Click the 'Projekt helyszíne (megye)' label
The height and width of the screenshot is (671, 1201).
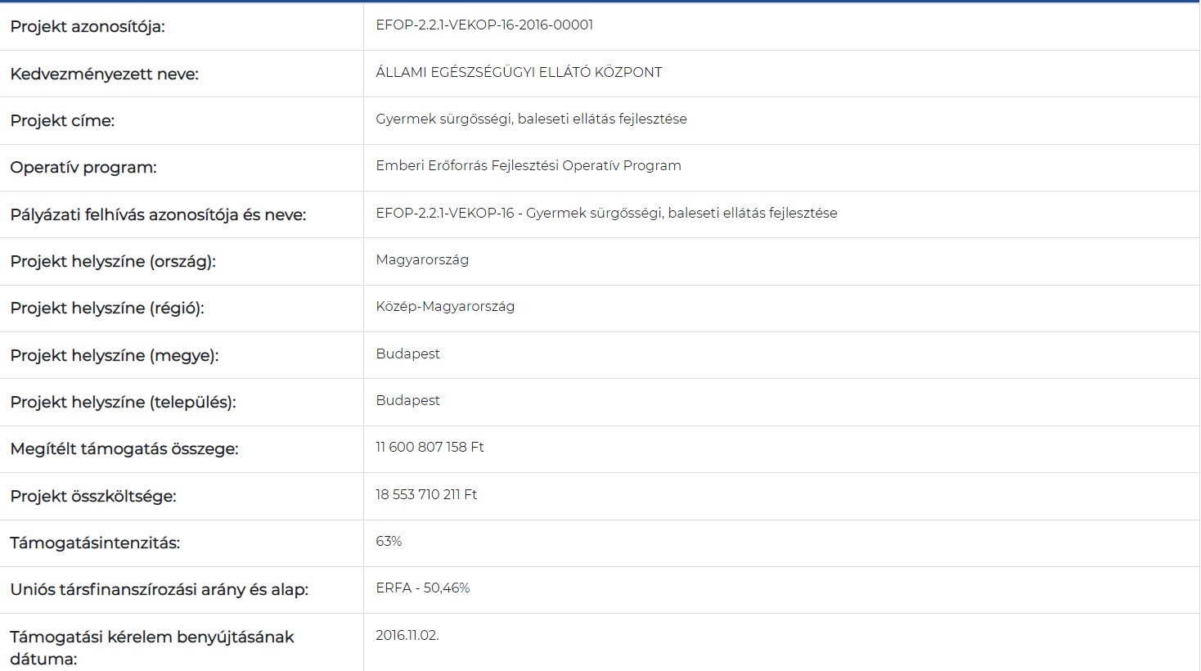tap(115, 356)
